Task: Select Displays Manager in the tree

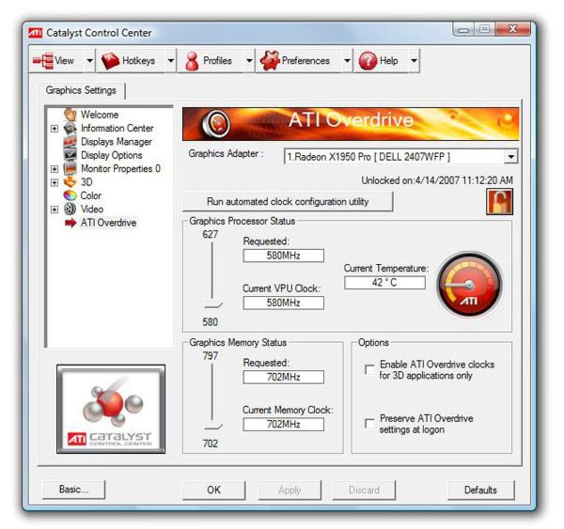Action: [116, 142]
